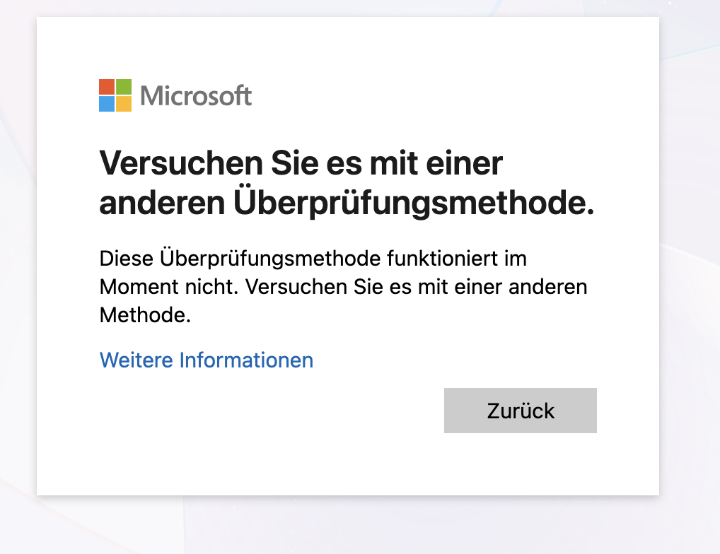The width and height of the screenshot is (720, 554).
Task: Click the gray Zurück button label
Action: (520, 411)
